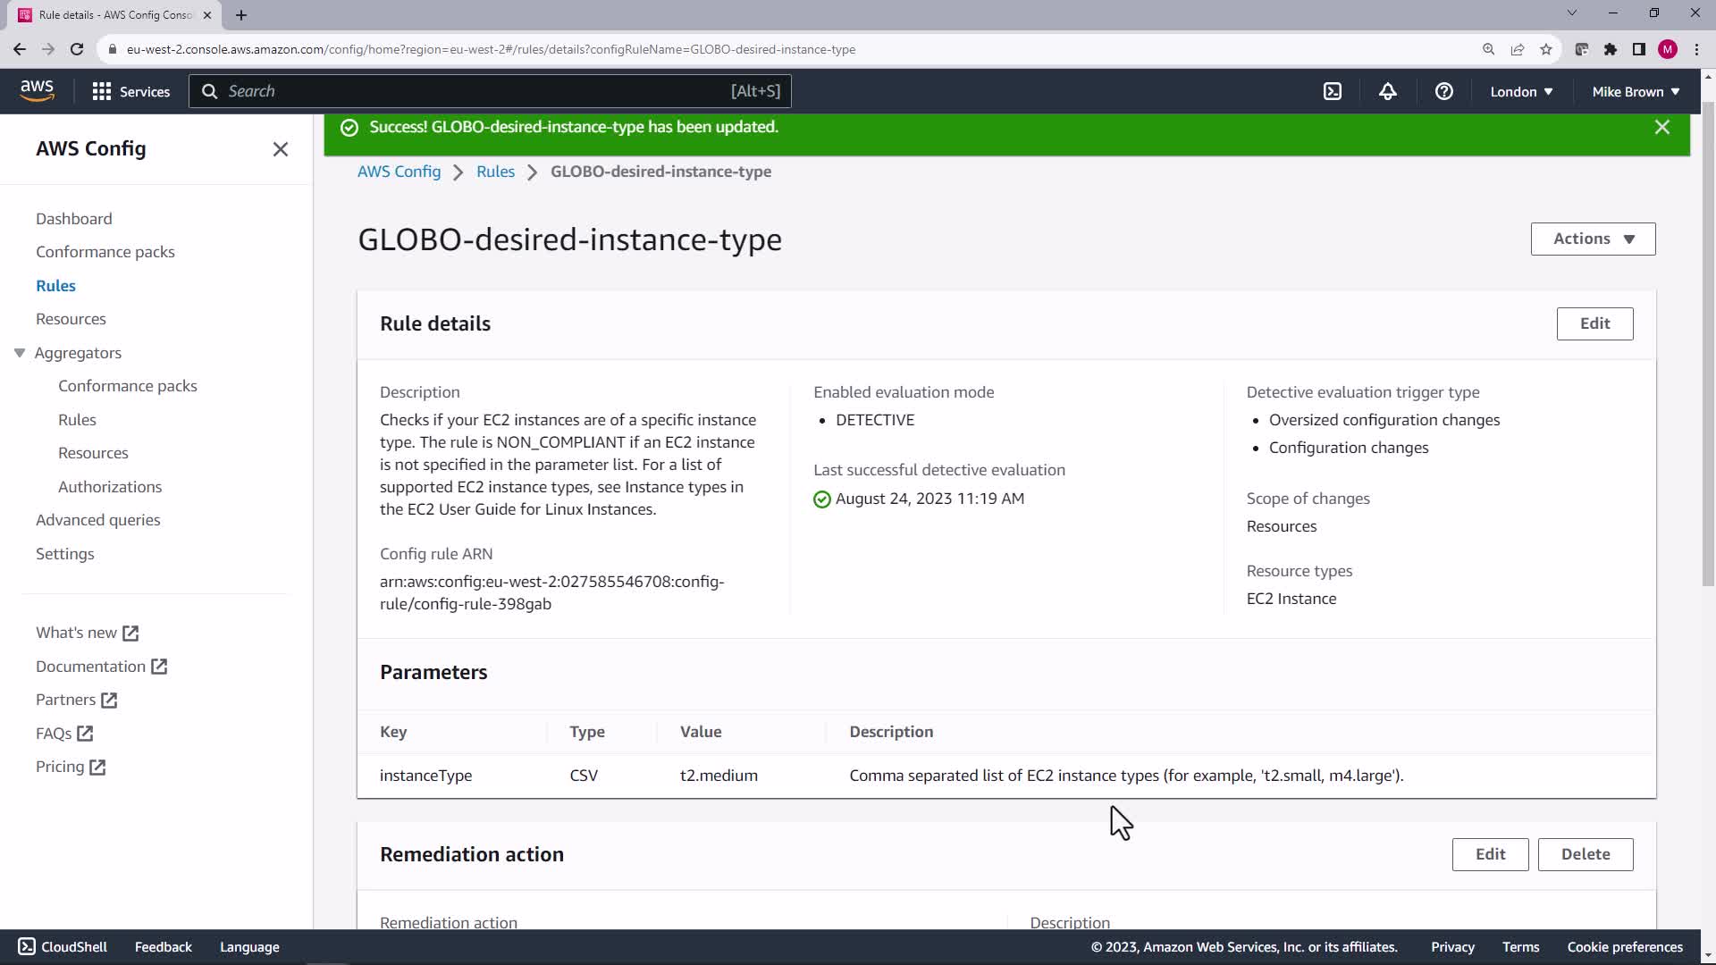This screenshot has width=1716, height=965.
Task: Click the help question mark icon
Action: coord(1443,91)
